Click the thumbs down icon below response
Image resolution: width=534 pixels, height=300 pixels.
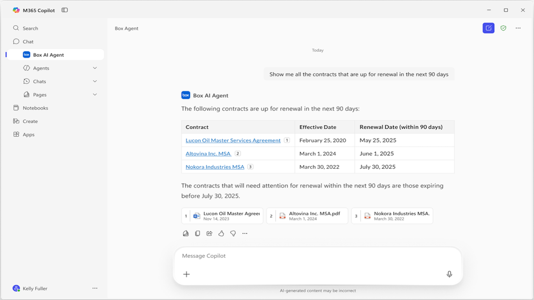(x=233, y=234)
